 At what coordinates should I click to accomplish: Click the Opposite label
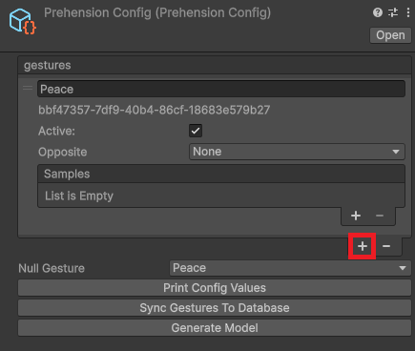tap(63, 152)
